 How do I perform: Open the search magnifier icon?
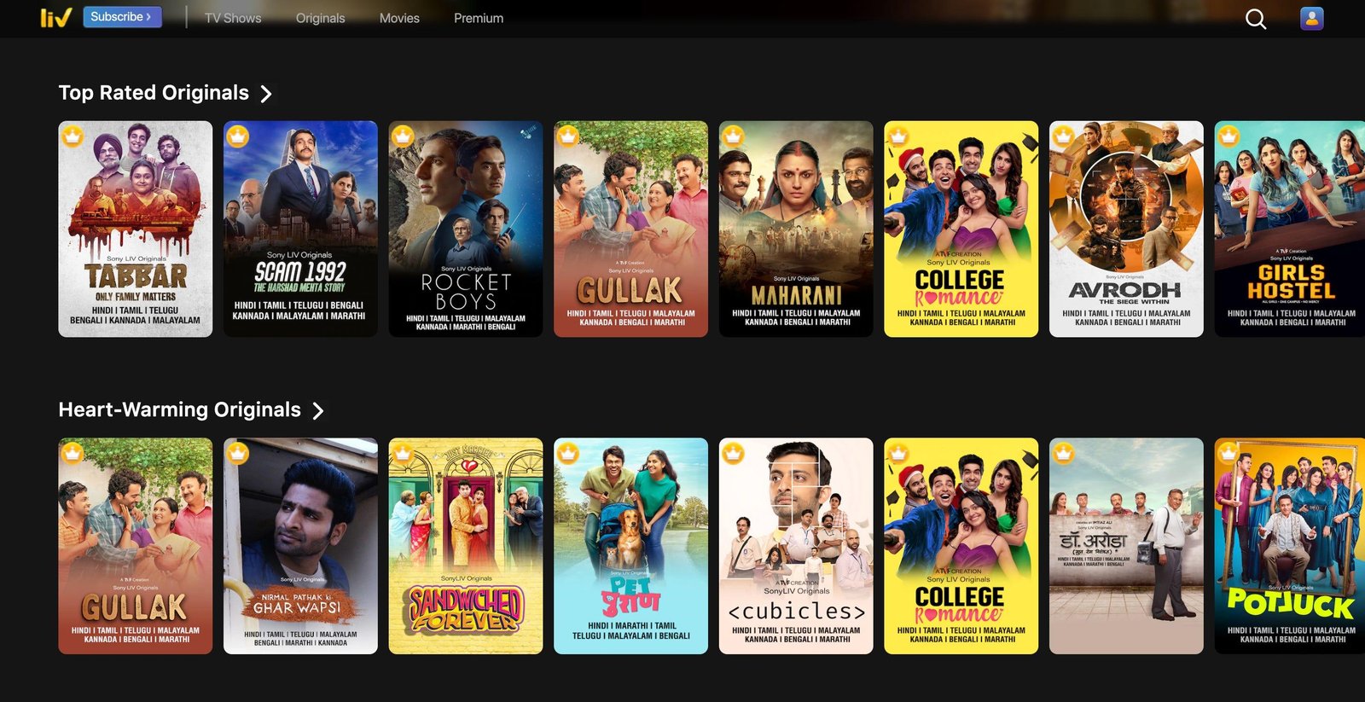pos(1255,19)
